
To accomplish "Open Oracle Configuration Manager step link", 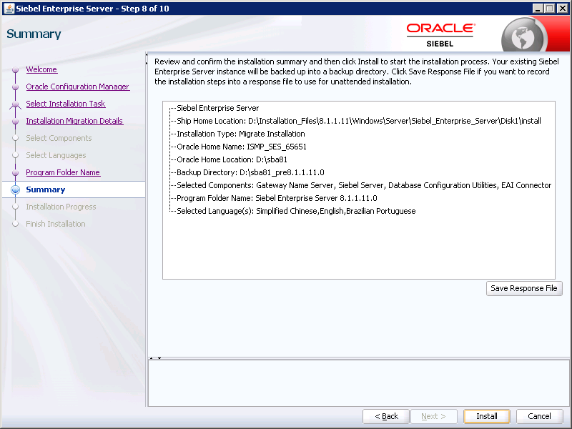I will pos(78,87).
